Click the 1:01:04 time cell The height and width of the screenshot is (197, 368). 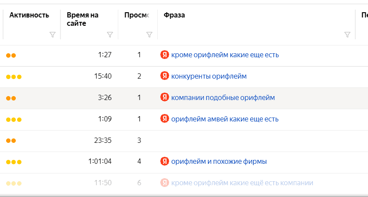[100, 162]
